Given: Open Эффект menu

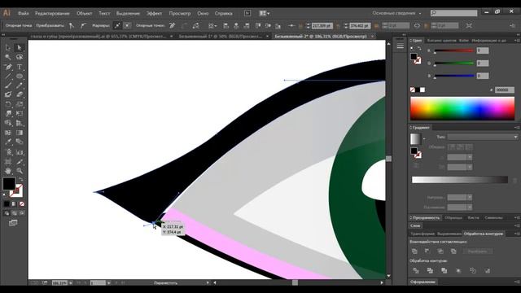Looking at the screenshot, I should coord(154,13).
